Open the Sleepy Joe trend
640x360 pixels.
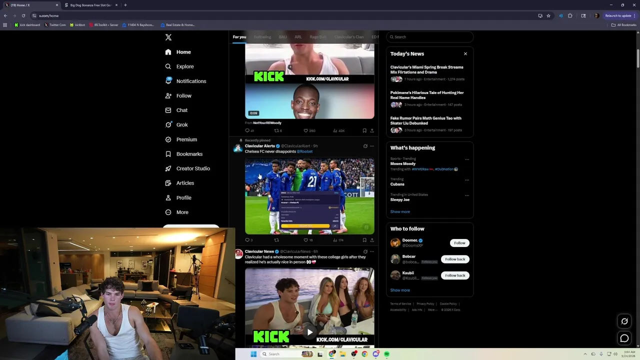click(x=400, y=199)
